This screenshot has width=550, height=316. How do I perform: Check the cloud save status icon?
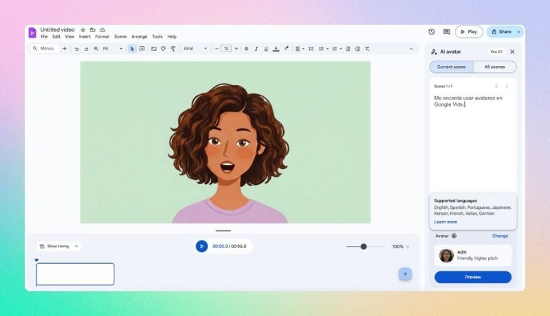pyautogui.click(x=102, y=30)
